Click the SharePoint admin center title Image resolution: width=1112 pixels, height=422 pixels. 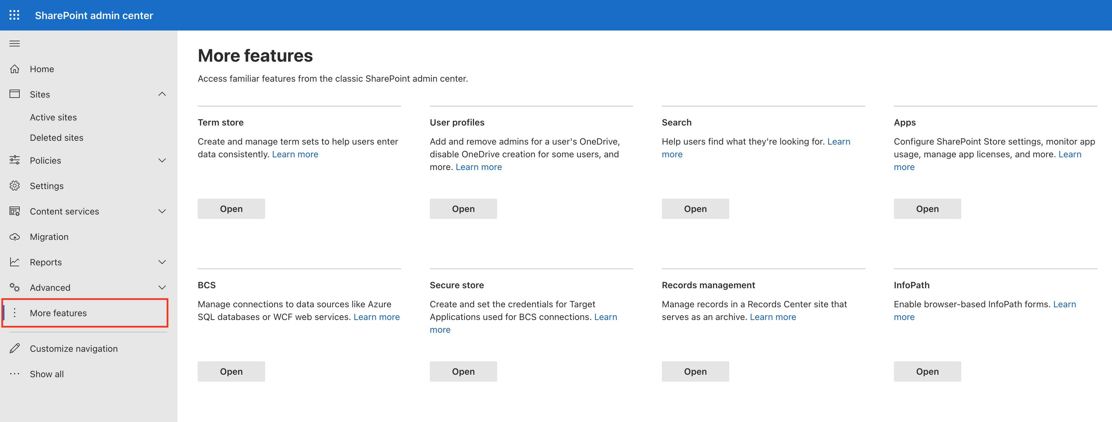pos(94,16)
